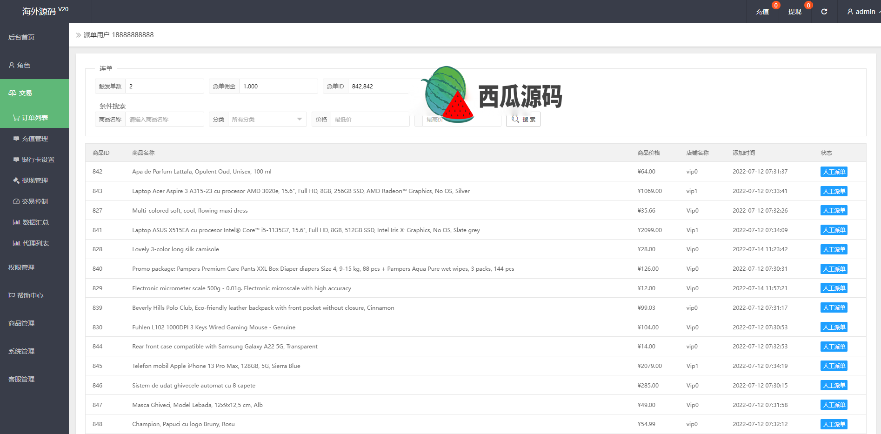Focus the 最低价 price field
This screenshot has height=434, width=881.
(370, 119)
